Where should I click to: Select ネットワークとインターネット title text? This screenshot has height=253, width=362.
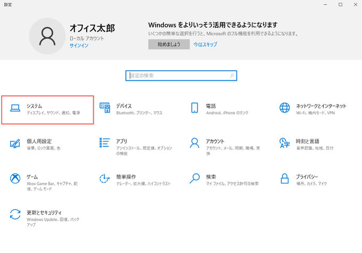[321, 106]
